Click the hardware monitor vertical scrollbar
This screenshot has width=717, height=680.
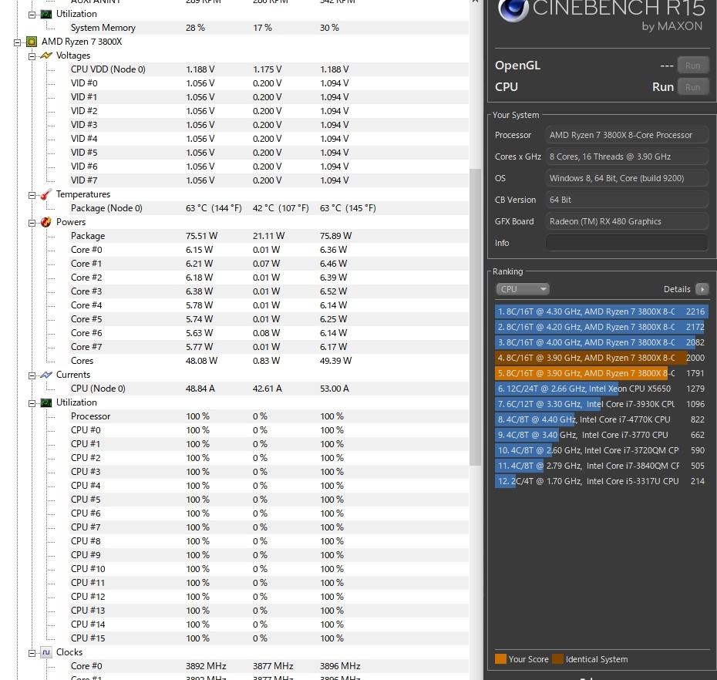click(475, 317)
